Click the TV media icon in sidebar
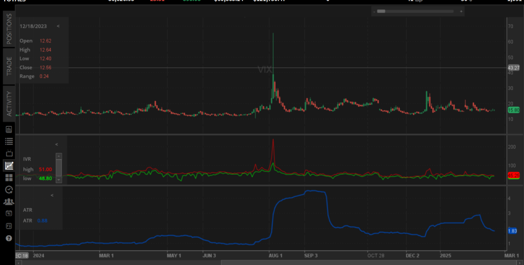The height and width of the screenshot is (265, 524). point(9,153)
